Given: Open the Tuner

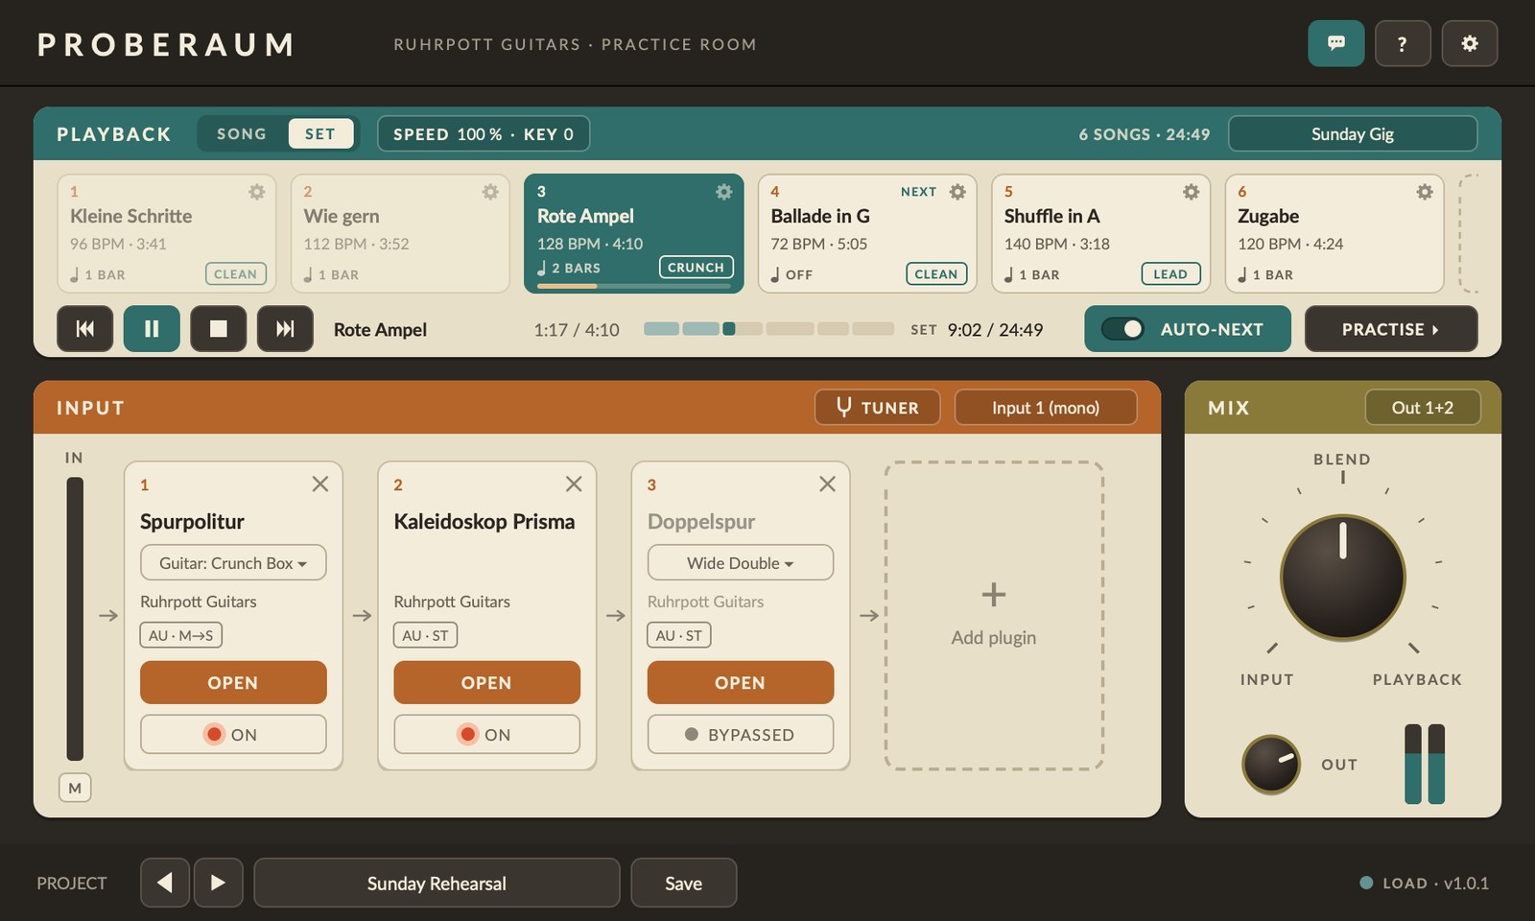Looking at the screenshot, I should 877,407.
